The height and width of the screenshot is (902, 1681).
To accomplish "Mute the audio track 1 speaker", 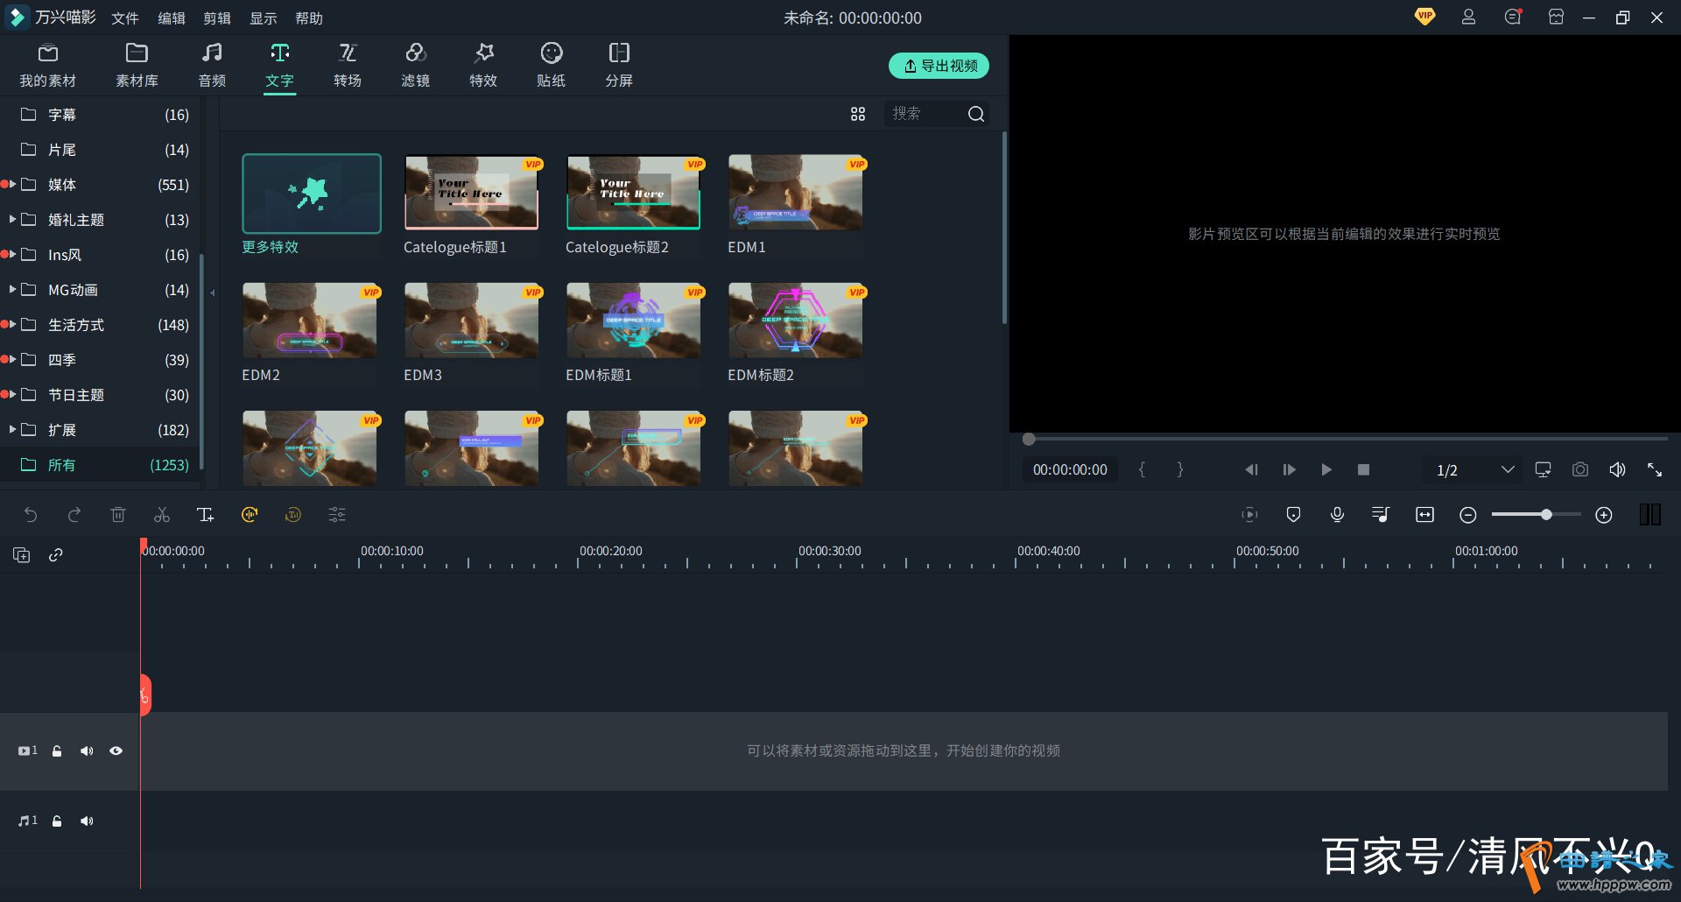I will coord(87,821).
